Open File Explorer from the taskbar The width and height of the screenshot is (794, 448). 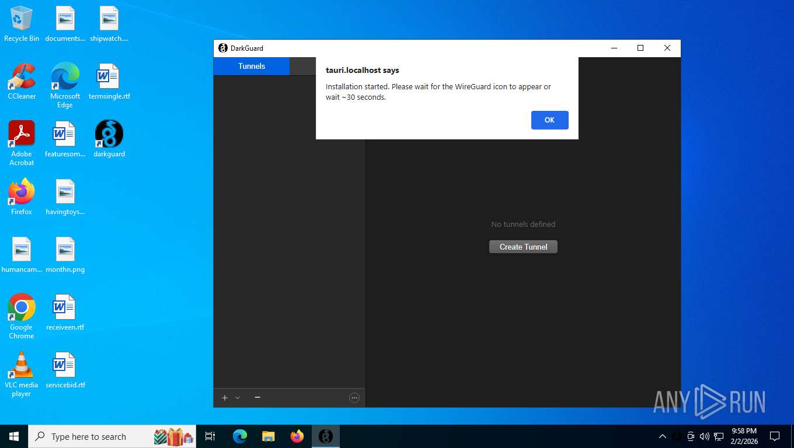[269, 436]
